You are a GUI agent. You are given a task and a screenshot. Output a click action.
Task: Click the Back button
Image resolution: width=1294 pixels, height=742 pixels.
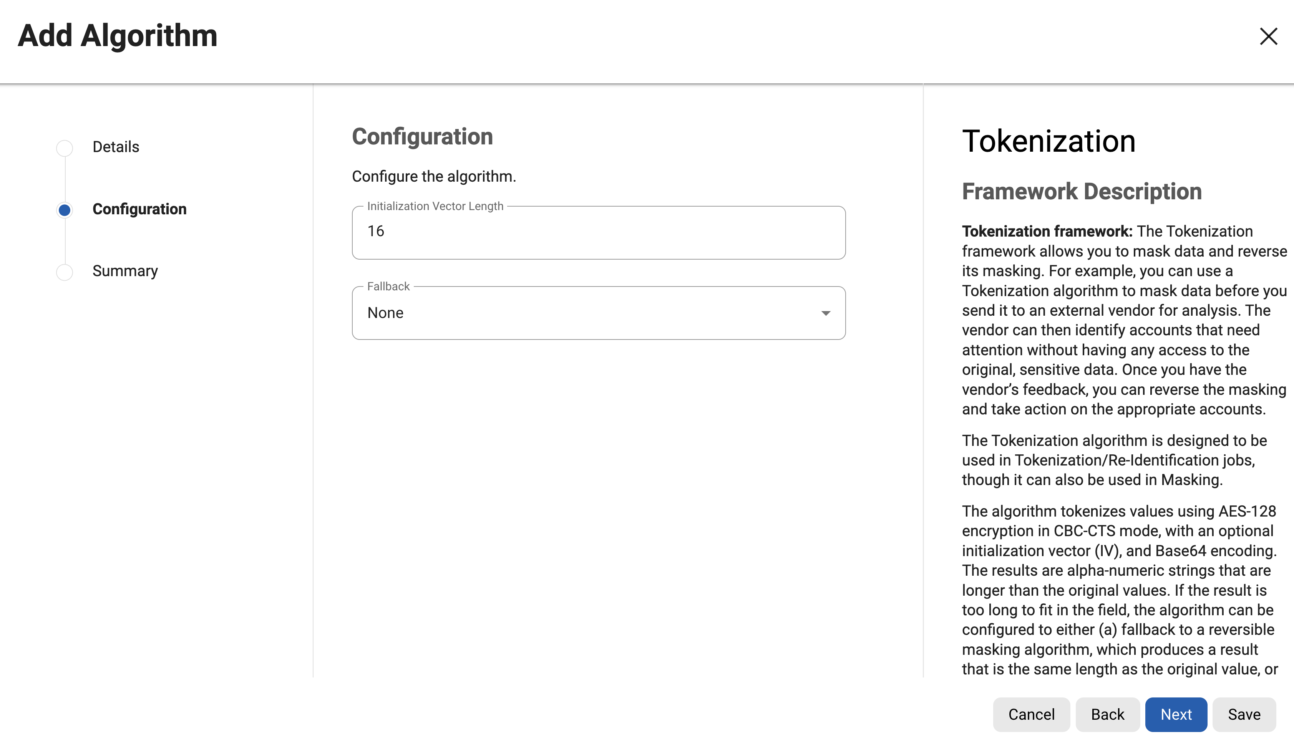coord(1107,714)
